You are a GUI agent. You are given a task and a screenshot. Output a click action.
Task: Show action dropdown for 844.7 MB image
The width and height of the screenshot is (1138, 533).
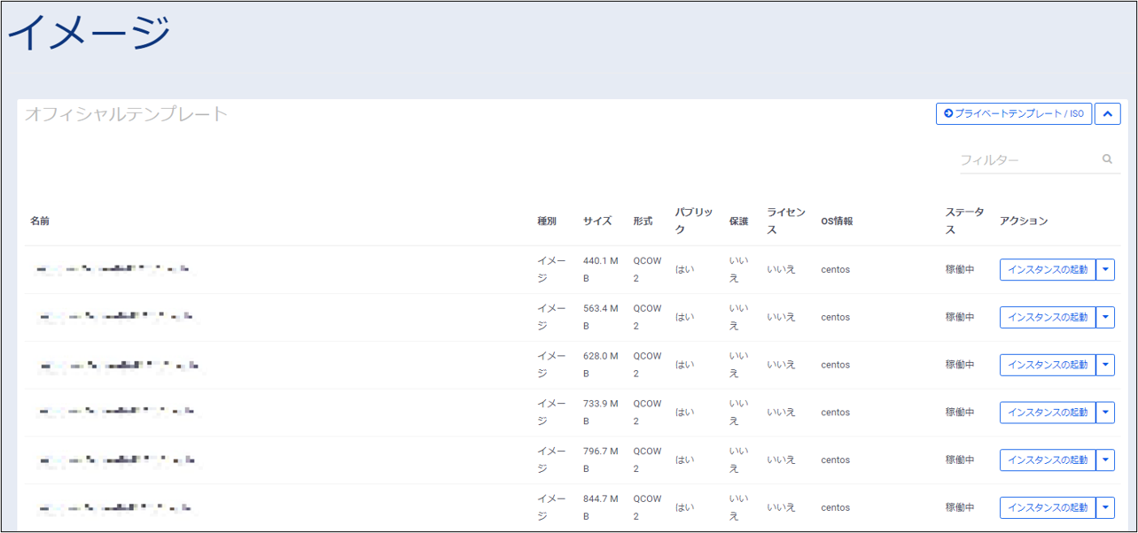[x=1105, y=508]
